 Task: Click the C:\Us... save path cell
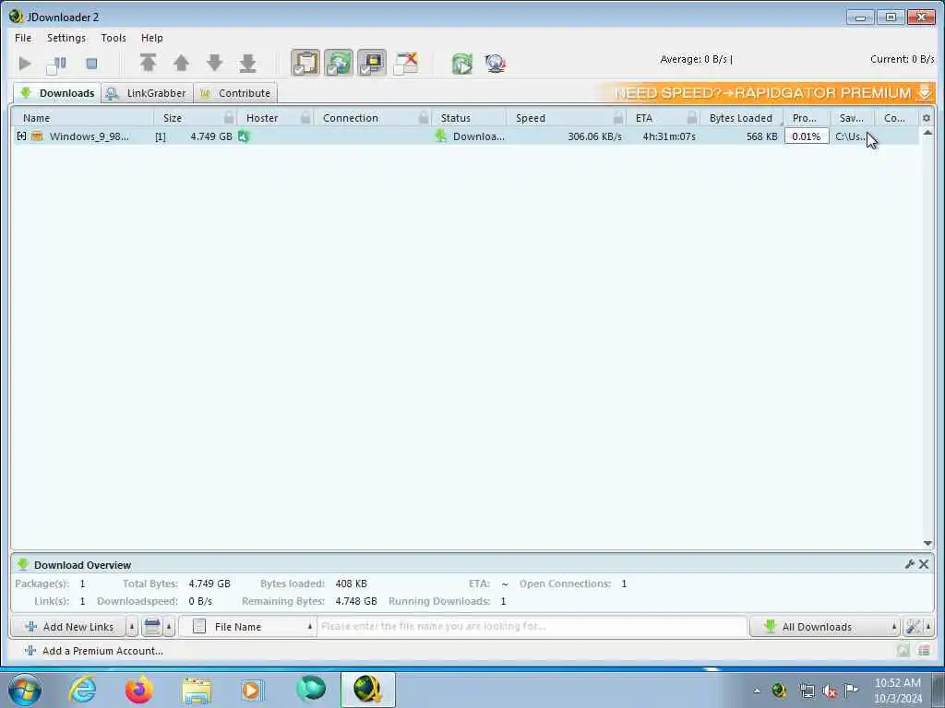point(851,136)
